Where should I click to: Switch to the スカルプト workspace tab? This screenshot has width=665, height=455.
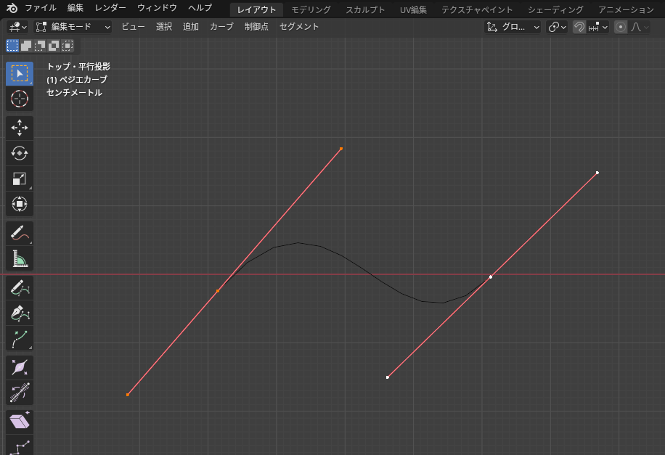coord(365,9)
